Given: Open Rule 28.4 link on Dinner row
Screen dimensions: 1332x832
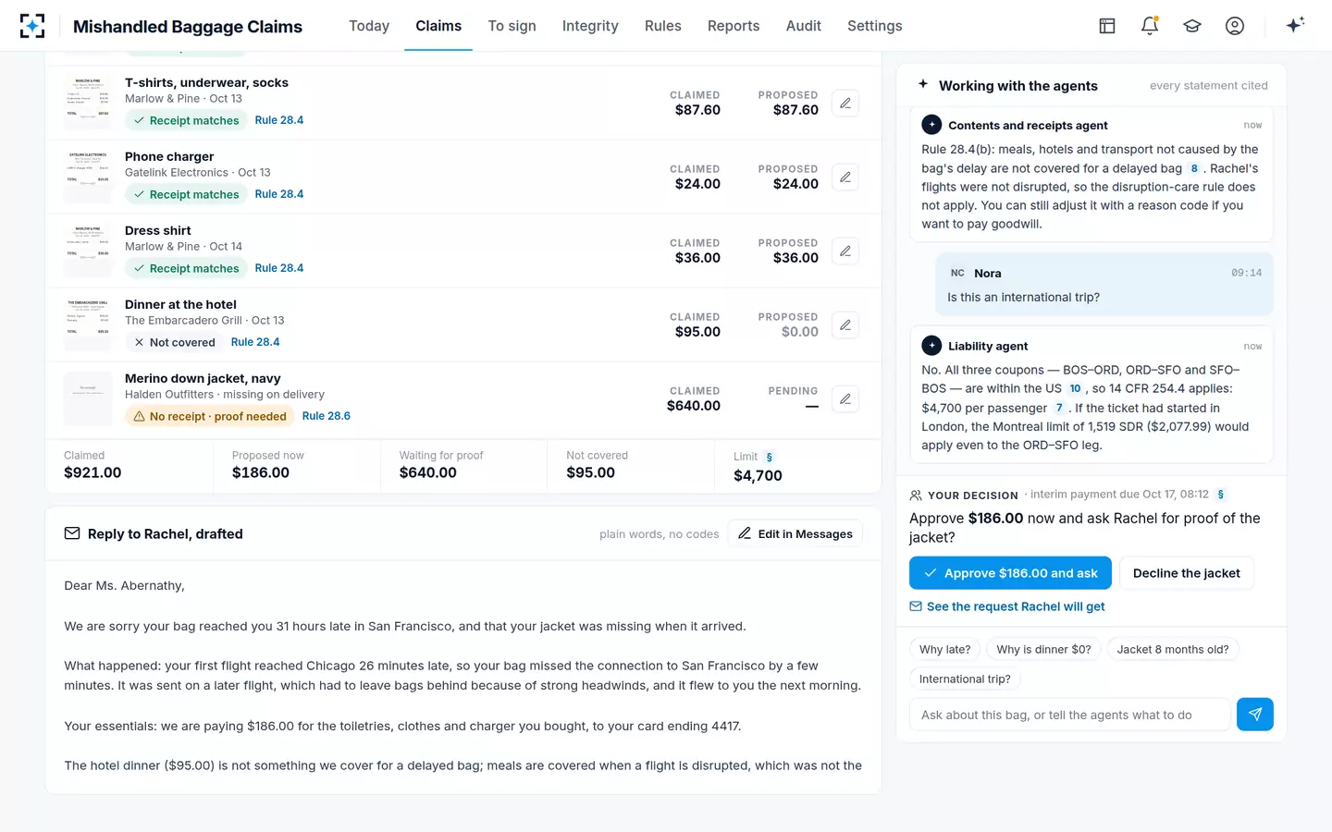Looking at the screenshot, I should click(255, 342).
